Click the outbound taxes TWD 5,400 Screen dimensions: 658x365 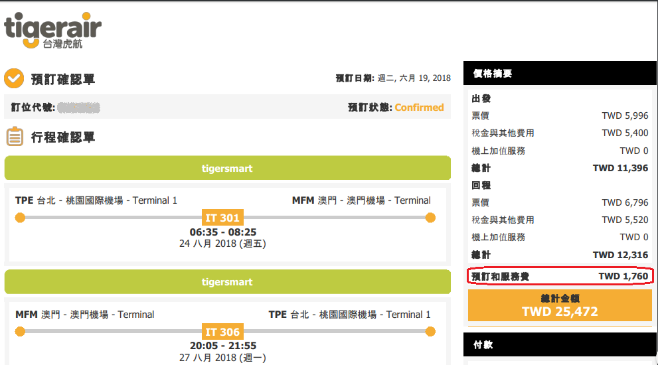pos(625,133)
